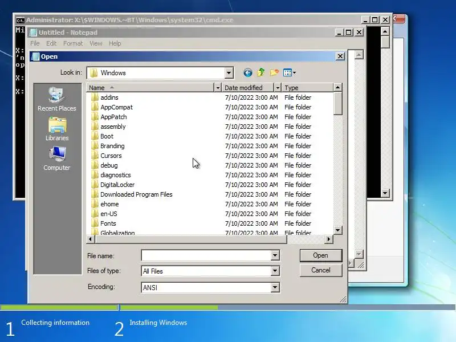
Task: Click the Cancel button
Action: pyautogui.click(x=321, y=270)
